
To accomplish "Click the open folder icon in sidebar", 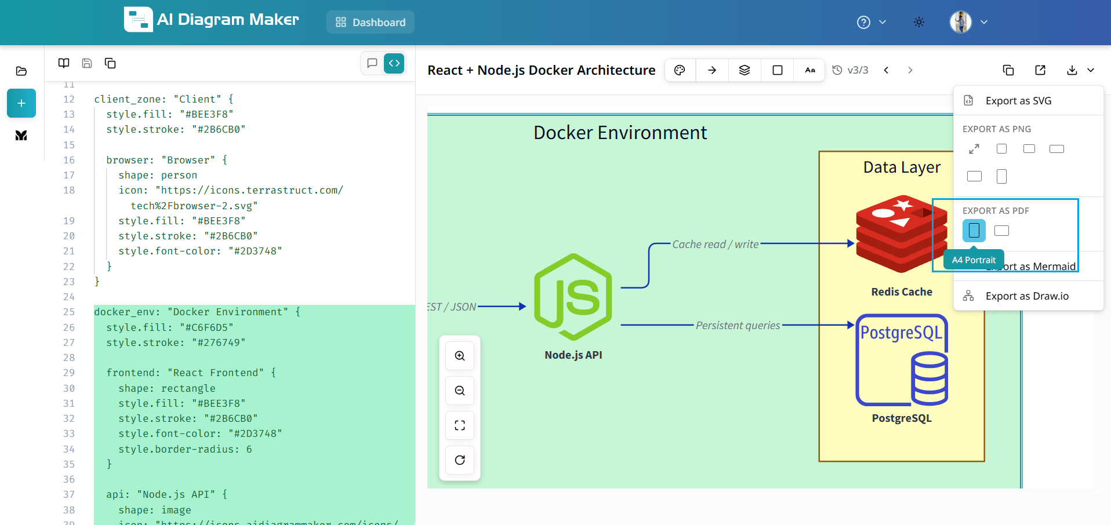I will click(x=21, y=71).
